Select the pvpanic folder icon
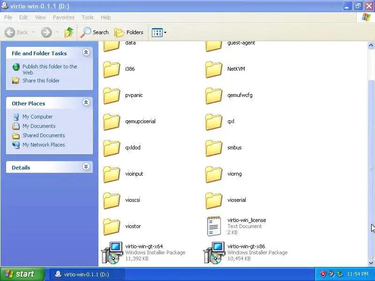The height and width of the screenshot is (281, 375). coord(112,96)
